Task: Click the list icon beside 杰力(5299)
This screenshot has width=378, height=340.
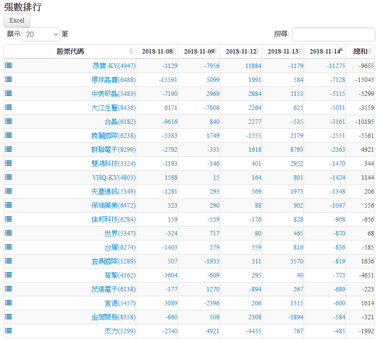Action: pyautogui.click(x=9, y=331)
